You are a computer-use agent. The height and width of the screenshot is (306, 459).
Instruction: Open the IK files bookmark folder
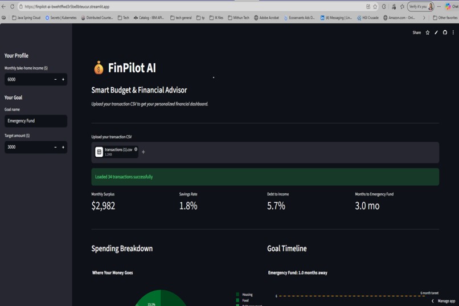click(x=216, y=18)
